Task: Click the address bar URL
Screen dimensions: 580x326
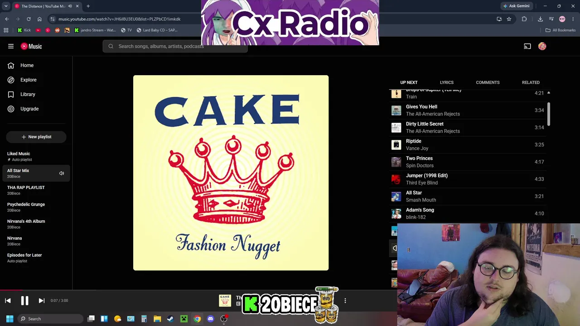Action: (120, 19)
